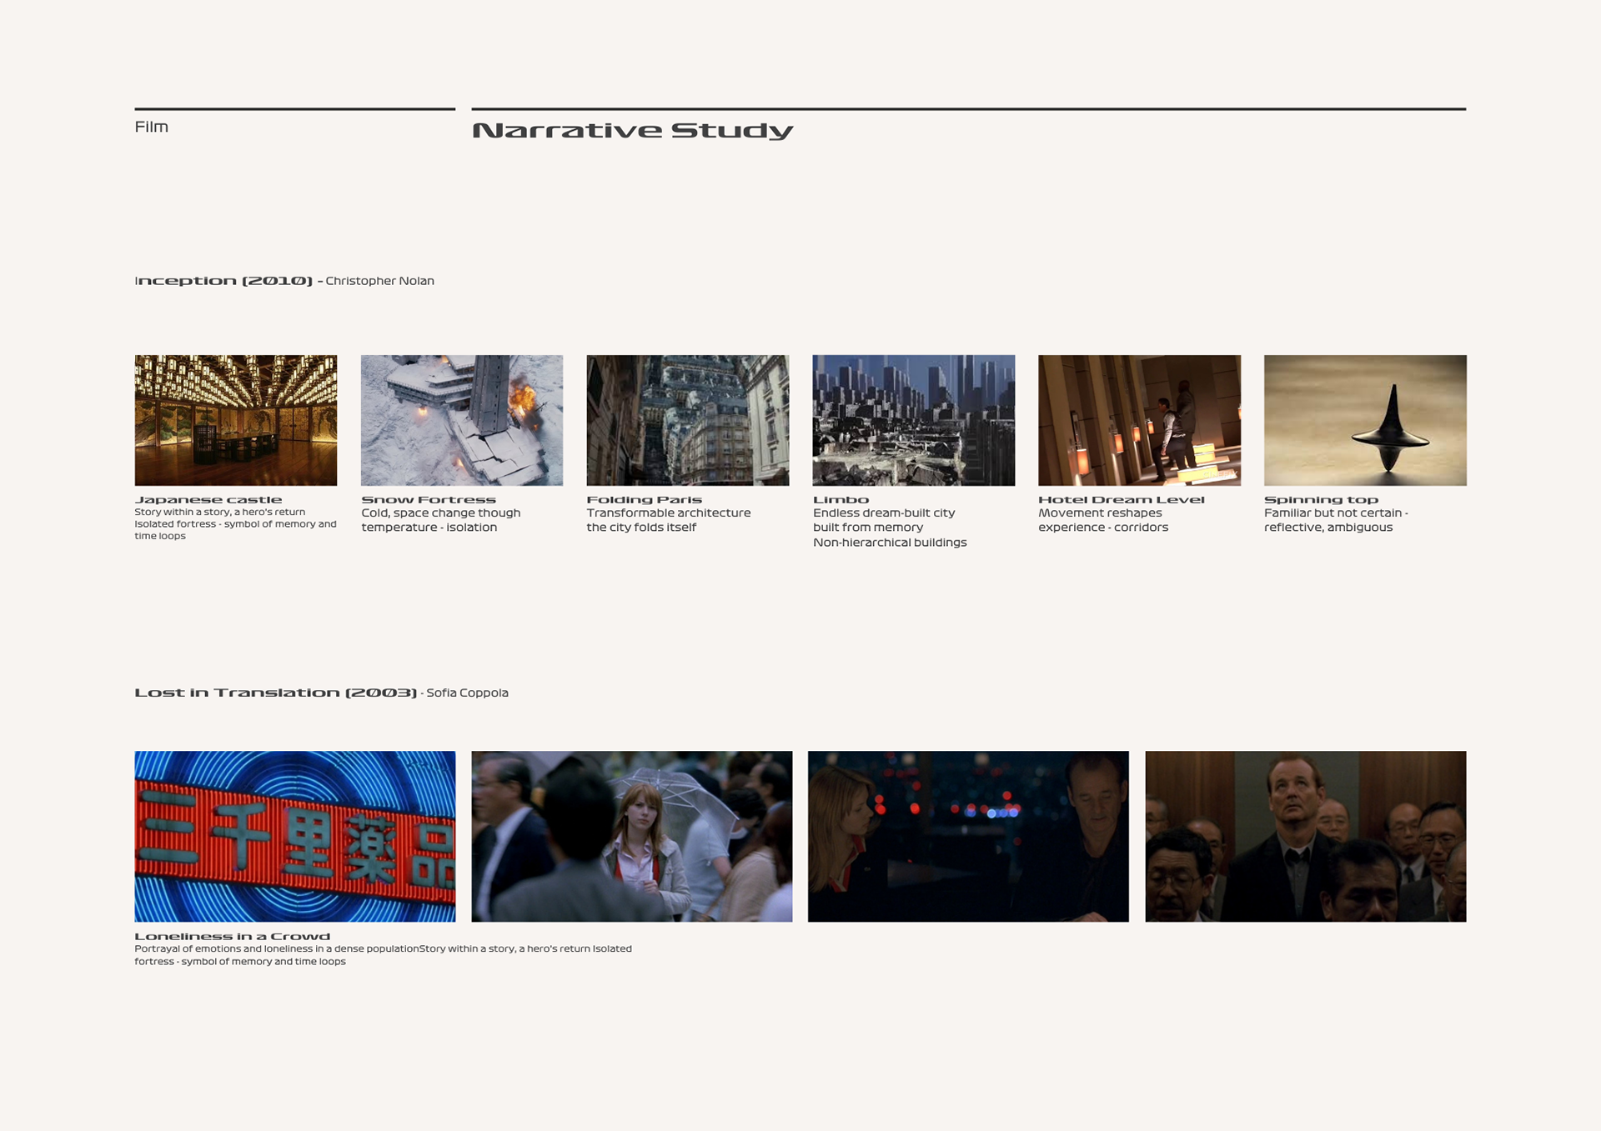Select the crowded elevator film still

1305,836
